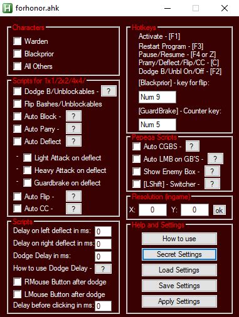Tick Light Attack on deflect
This screenshot has height=317, width=239.
click(28, 158)
